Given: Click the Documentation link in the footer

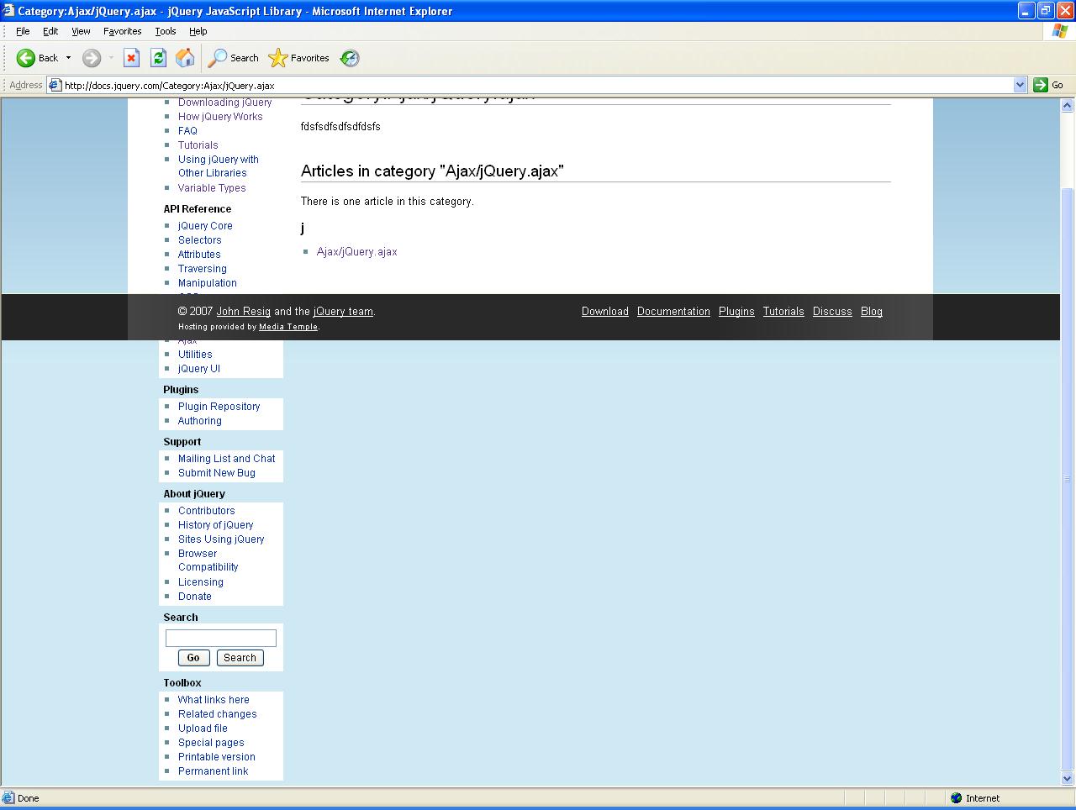Looking at the screenshot, I should (x=673, y=312).
